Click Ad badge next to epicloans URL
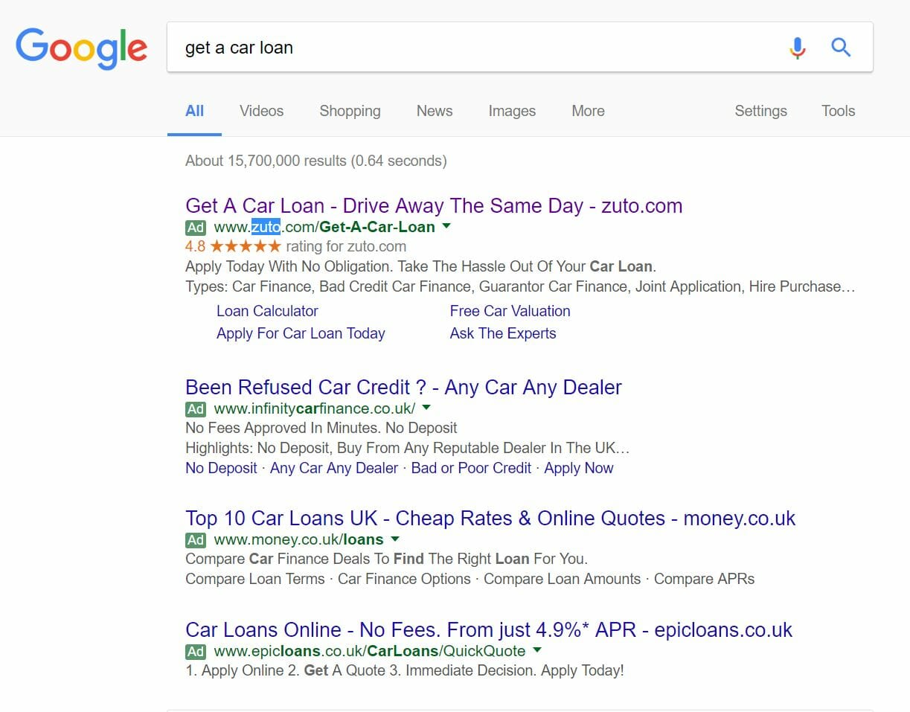The width and height of the screenshot is (910, 712). (196, 651)
